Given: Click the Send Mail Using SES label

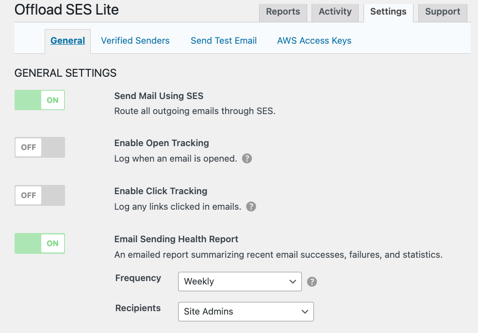Looking at the screenshot, I should click(x=159, y=96).
